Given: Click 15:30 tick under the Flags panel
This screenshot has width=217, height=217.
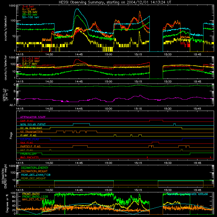Looking at the screenshot, I should pos(168,163).
